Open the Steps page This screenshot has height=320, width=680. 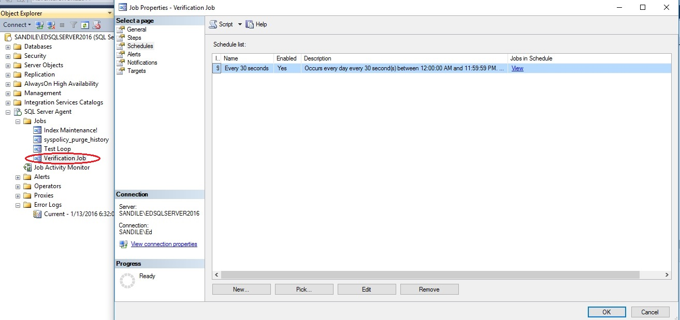[x=134, y=38]
